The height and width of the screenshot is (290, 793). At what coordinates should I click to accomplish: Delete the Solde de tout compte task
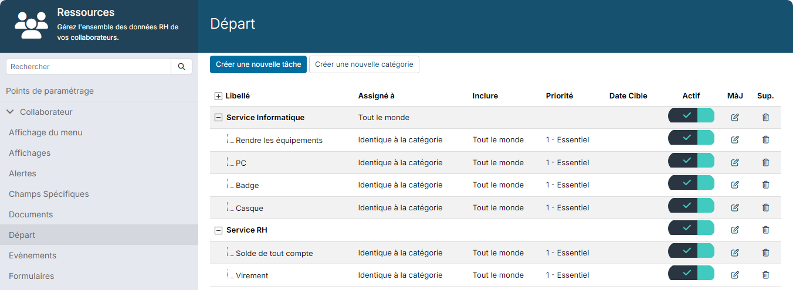[765, 253]
